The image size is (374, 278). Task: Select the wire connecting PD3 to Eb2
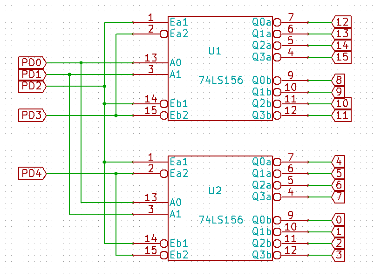coord(93,116)
